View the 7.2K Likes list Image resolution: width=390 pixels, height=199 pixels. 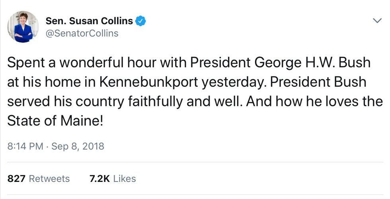(x=113, y=179)
